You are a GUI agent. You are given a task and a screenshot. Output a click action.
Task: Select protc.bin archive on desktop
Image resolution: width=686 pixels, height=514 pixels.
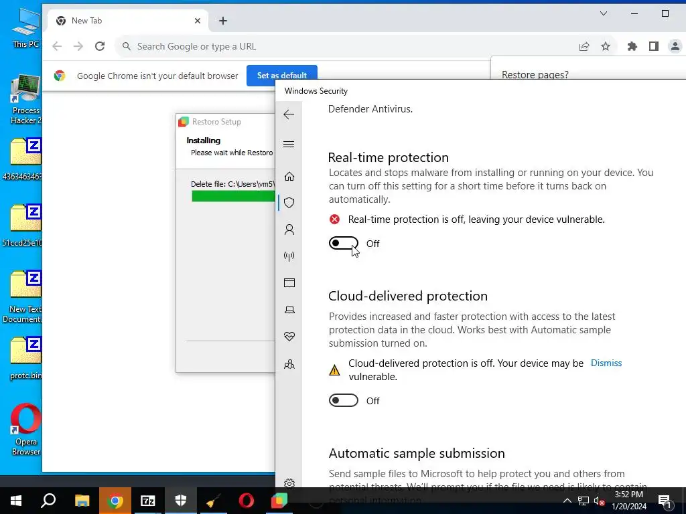[26, 359]
